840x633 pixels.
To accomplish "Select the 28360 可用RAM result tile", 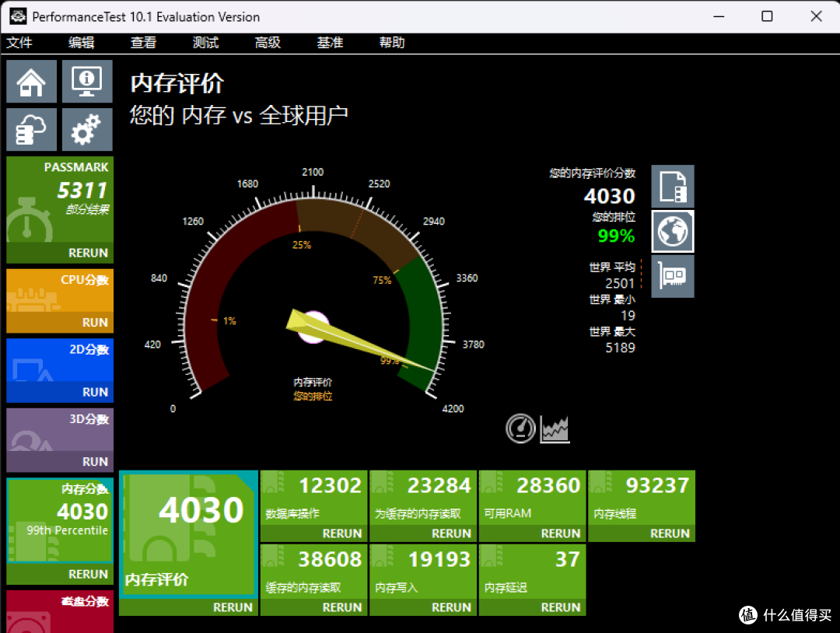I will tap(533, 498).
